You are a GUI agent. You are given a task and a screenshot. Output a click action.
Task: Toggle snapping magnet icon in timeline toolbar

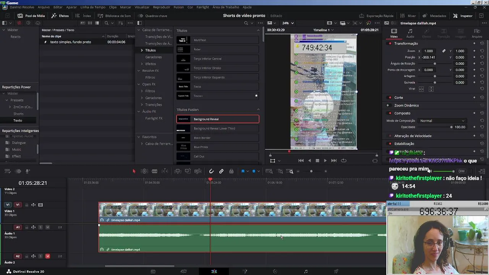point(211,171)
